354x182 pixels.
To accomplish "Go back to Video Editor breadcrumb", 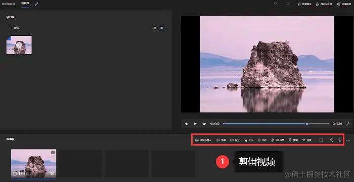I will [x=9, y=4].
